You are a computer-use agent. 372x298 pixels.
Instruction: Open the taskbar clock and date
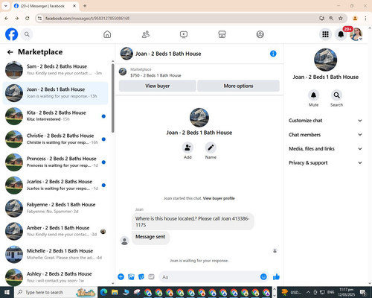pos(347,292)
